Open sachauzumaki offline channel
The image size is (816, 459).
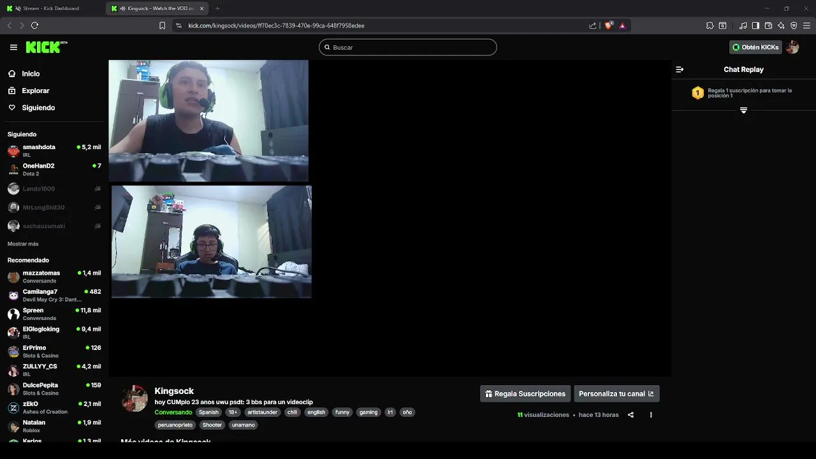point(54,226)
